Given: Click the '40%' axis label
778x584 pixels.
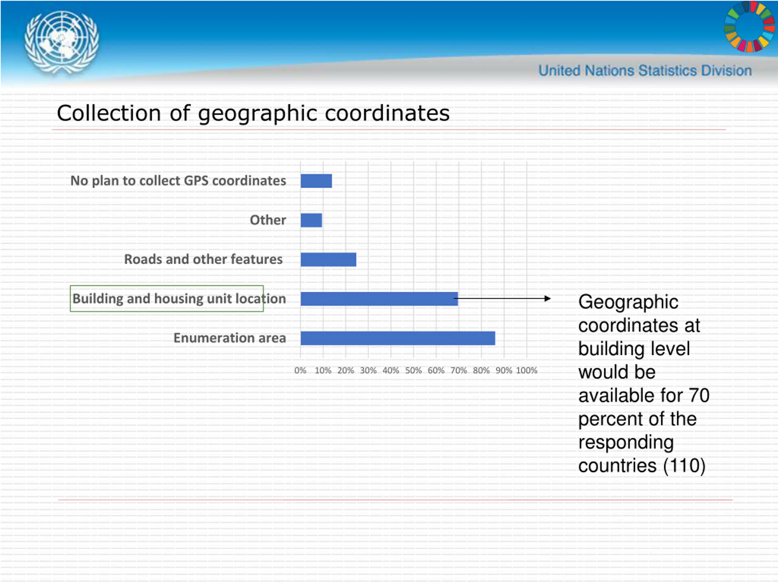Looking at the screenshot, I should 391,371.
